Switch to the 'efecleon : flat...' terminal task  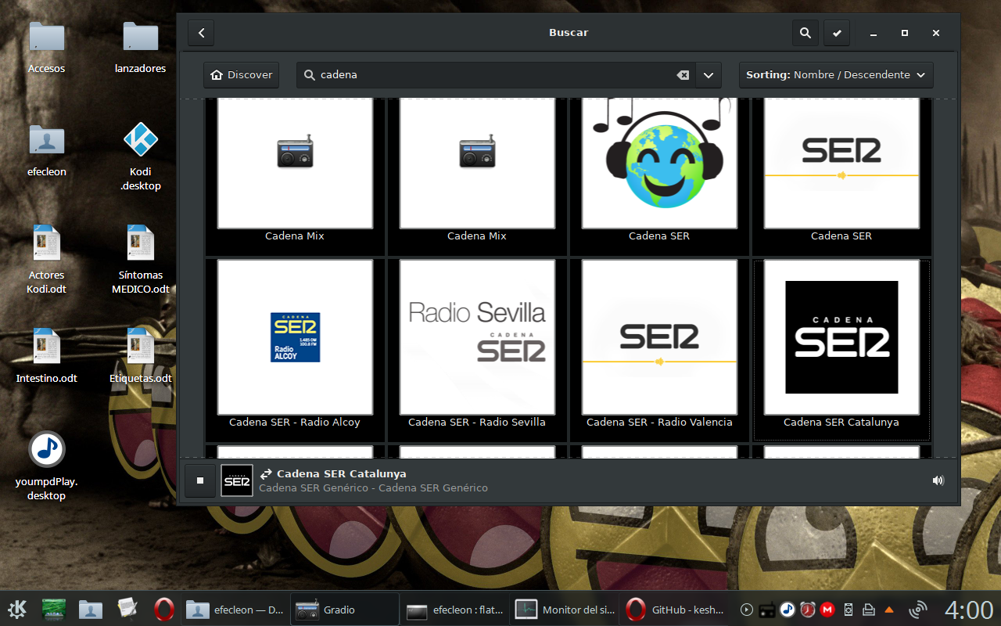(454, 610)
